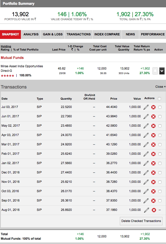
Task: Select the Sep 01, 2016 transaction checkbox
Action: click(160, 201)
